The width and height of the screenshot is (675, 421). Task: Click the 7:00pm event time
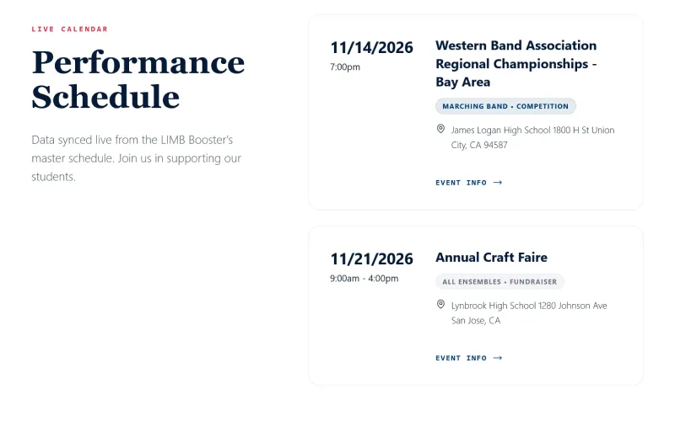[x=345, y=67]
